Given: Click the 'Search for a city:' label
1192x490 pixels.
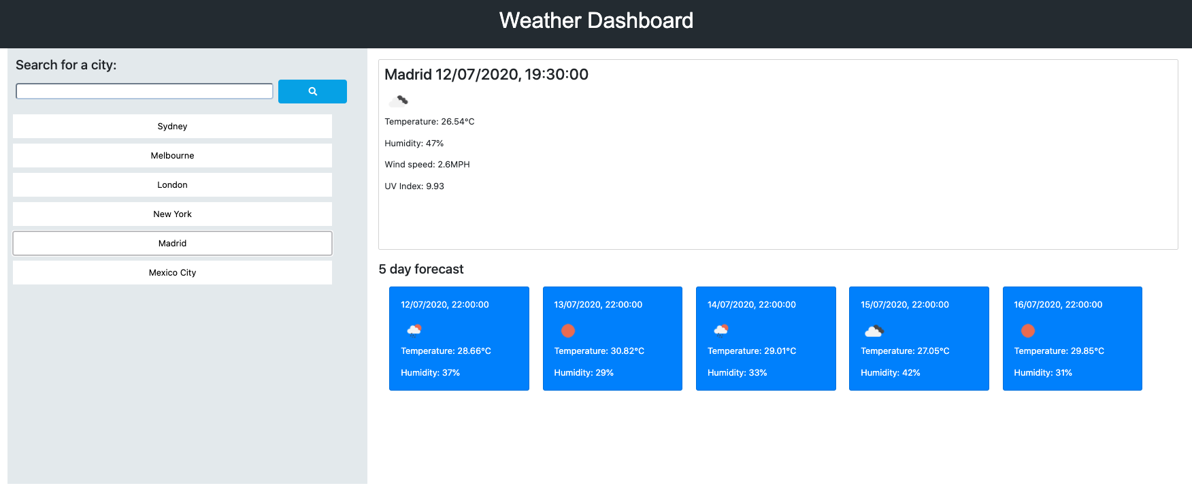Looking at the screenshot, I should tap(66, 65).
